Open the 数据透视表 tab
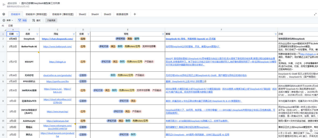 (x=122, y=14)
